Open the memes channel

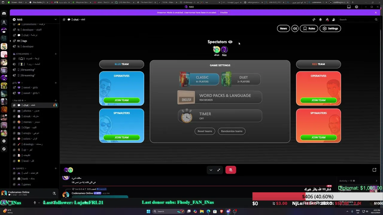click(35, 122)
